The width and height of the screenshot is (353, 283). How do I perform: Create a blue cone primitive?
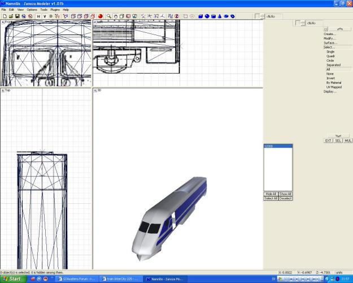point(220,16)
